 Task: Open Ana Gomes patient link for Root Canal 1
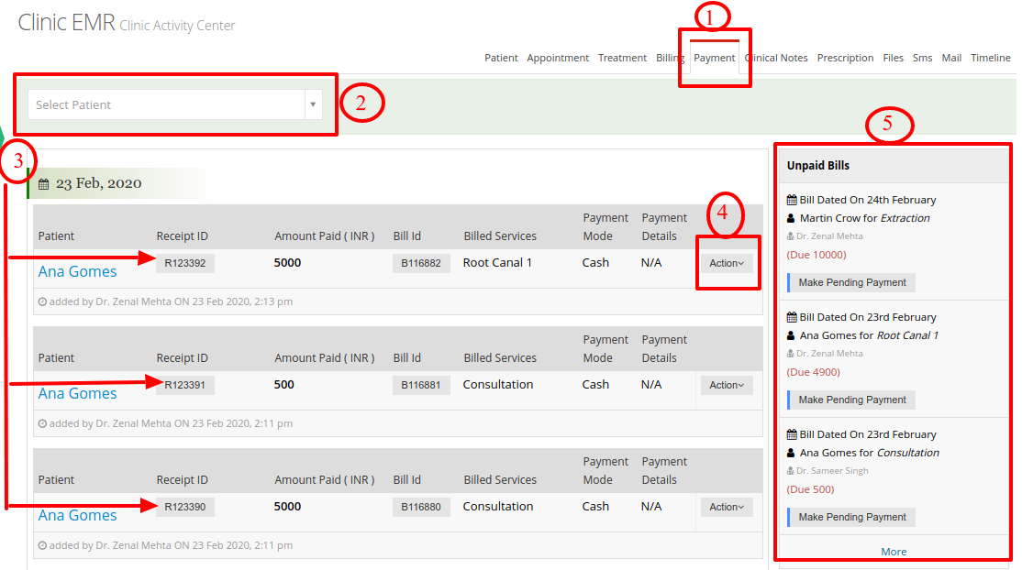point(78,271)
